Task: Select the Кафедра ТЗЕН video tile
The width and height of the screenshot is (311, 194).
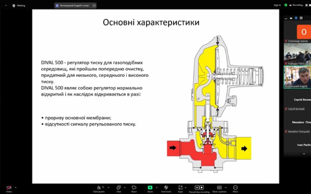Action: pyautogui.click(x=297, y=54)
